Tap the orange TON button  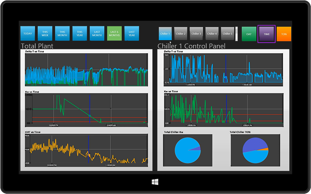tap(284, 34)
